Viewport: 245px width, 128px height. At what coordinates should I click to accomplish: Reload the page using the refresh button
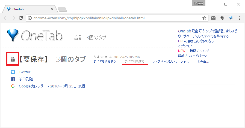coord(20,18)
